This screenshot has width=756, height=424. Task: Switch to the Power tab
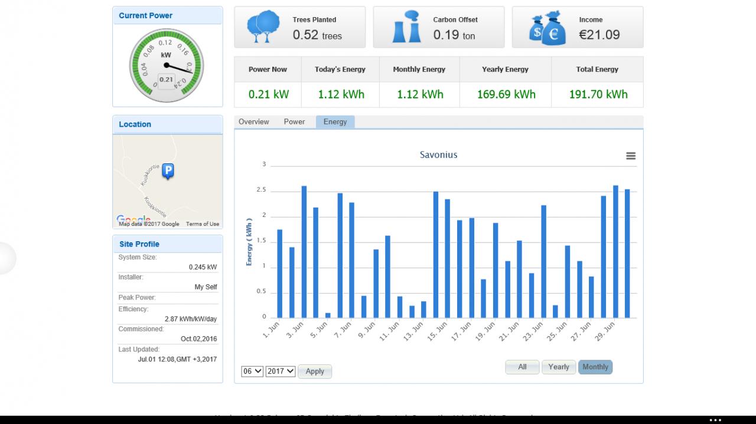pos(294,121)
